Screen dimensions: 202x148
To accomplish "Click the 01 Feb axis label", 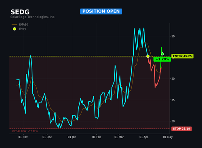I will [97, 137].
